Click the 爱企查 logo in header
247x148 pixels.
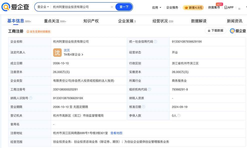pos(15,7)
